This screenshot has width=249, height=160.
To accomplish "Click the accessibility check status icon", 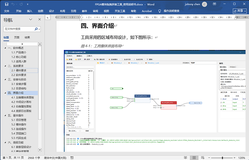I will coord(72,157).
